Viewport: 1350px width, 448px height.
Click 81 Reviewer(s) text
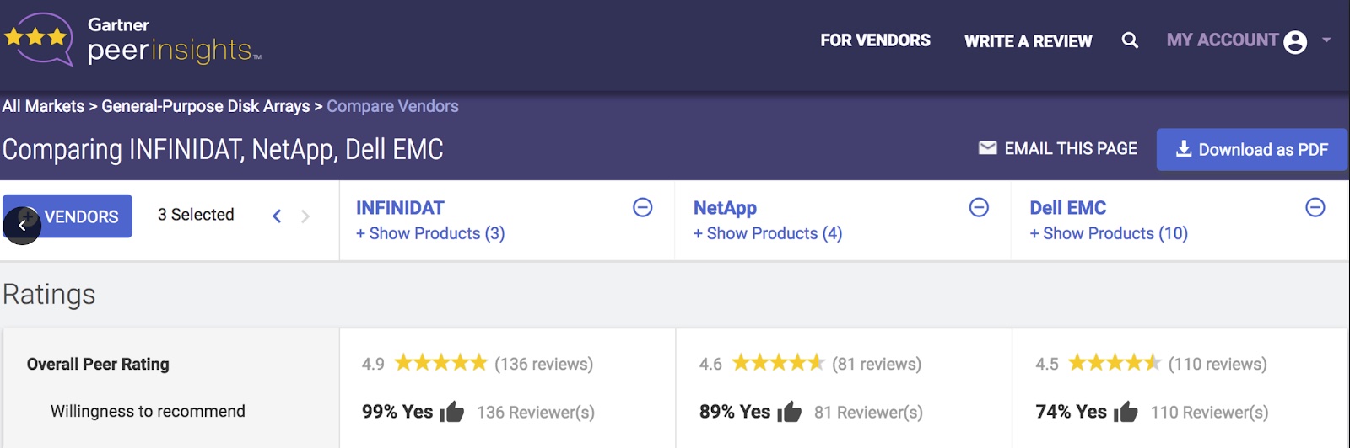(868, 413)
